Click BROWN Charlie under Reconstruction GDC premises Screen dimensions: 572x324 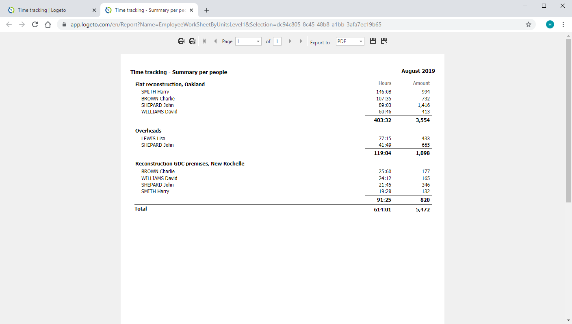(158, 172)
